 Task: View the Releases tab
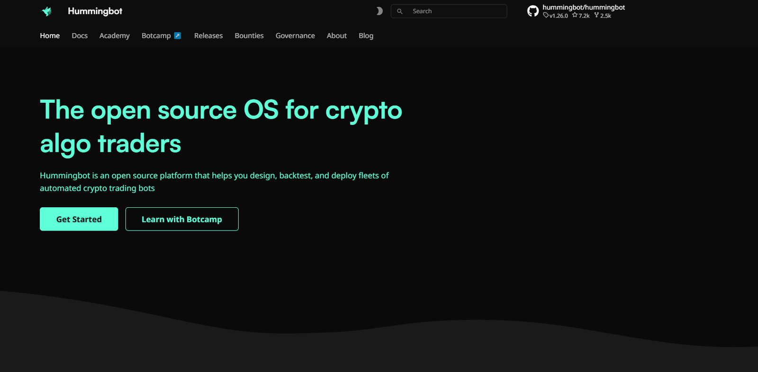point(208,35)
